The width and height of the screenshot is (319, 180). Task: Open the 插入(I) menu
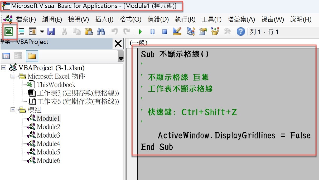(104, 19)
